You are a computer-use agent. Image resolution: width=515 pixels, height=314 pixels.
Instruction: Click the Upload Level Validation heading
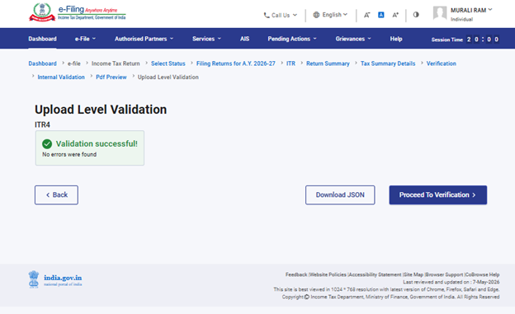point(101,110)
